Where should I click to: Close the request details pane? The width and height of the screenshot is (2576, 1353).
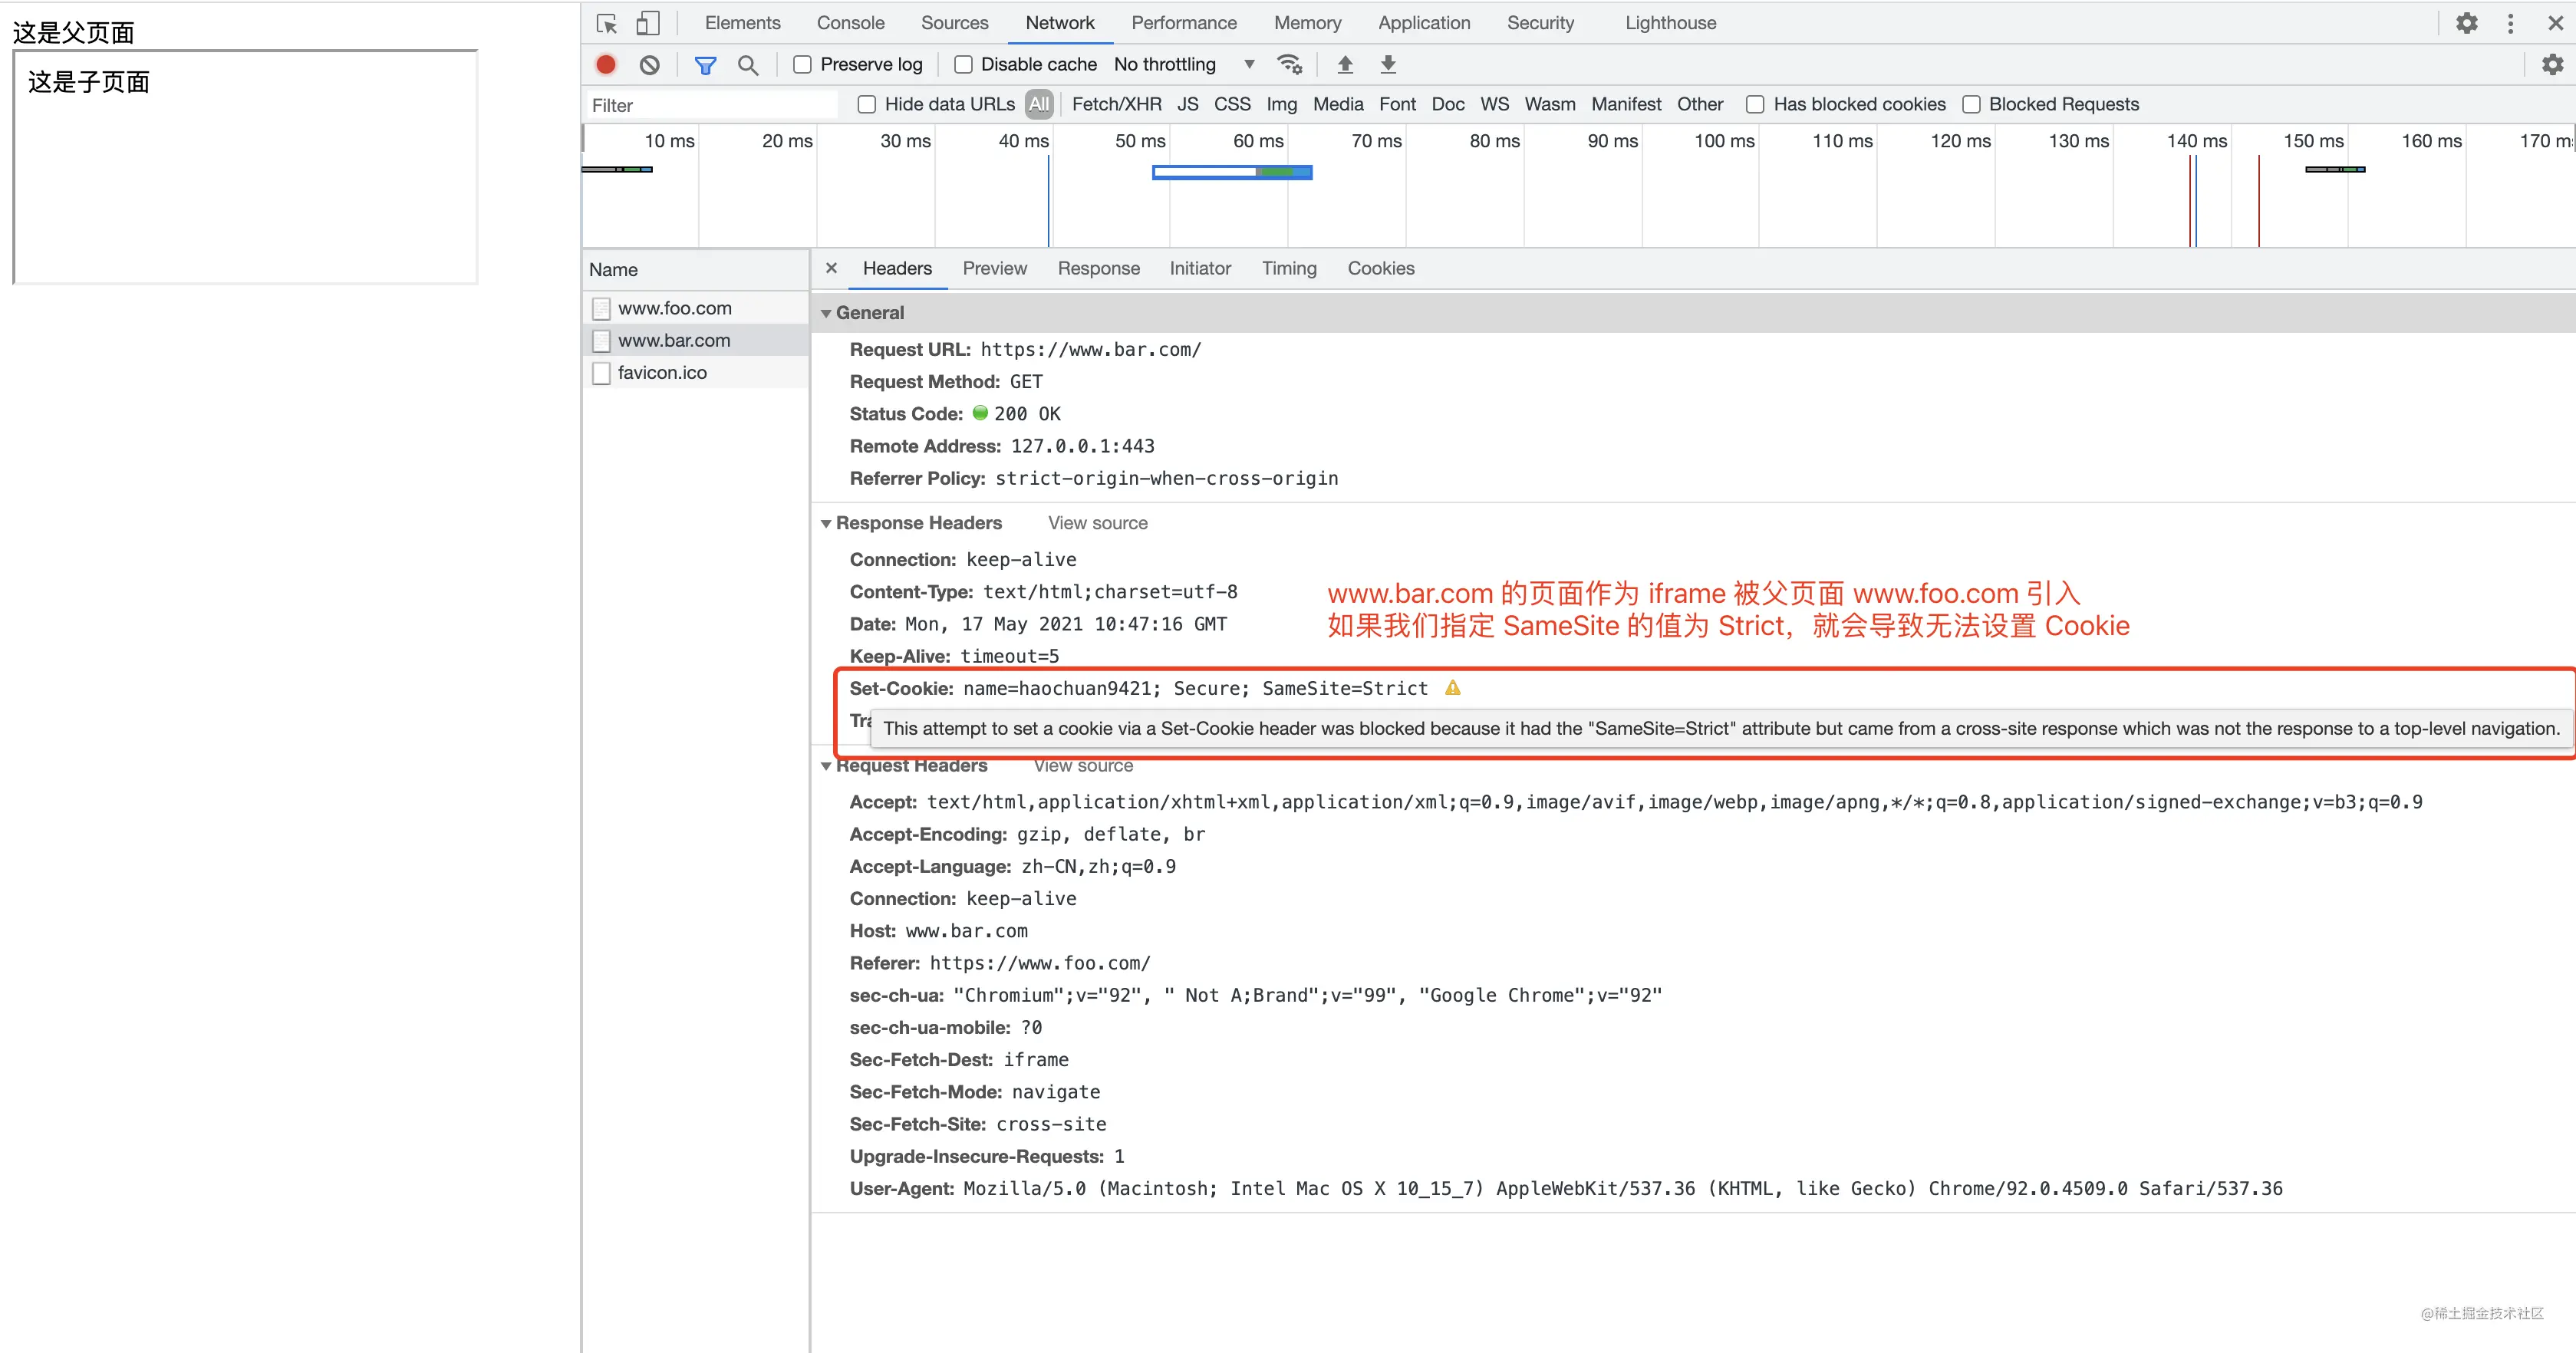point(831,268)
